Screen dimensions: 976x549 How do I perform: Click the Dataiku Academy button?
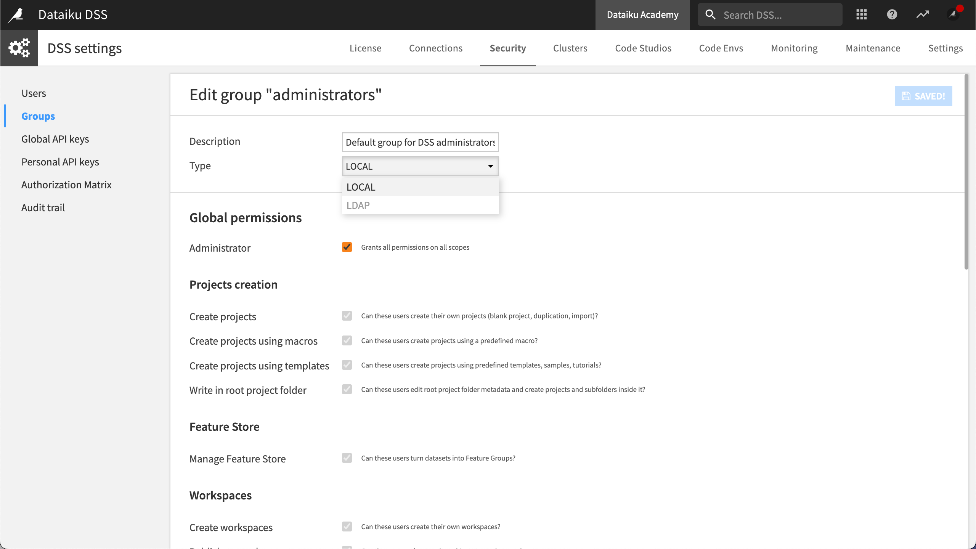(x=642, y=14)
